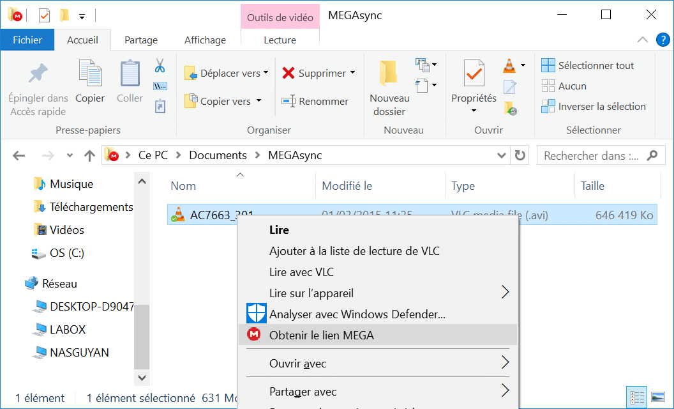The height and width of the screenshot is (409, 674).
Task: Go up one folder level
Action: pyautogui.click(x=89, y=155)
